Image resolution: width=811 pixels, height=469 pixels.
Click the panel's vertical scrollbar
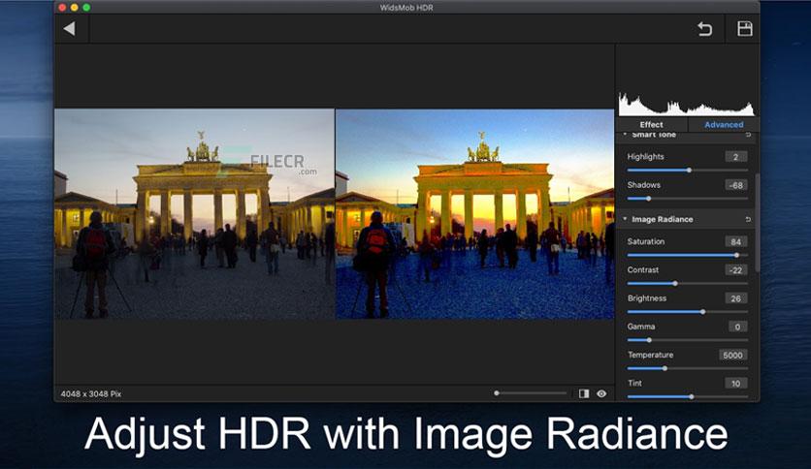(x=758, y=222)
